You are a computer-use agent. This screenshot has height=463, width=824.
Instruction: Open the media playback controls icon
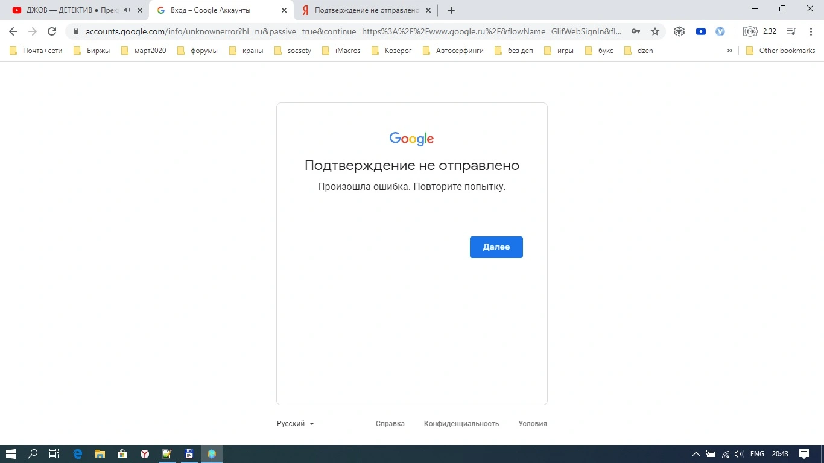(791, 31)
